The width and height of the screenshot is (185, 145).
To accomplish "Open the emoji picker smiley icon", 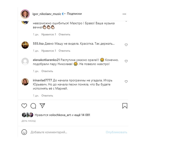I will coord(24,132).
